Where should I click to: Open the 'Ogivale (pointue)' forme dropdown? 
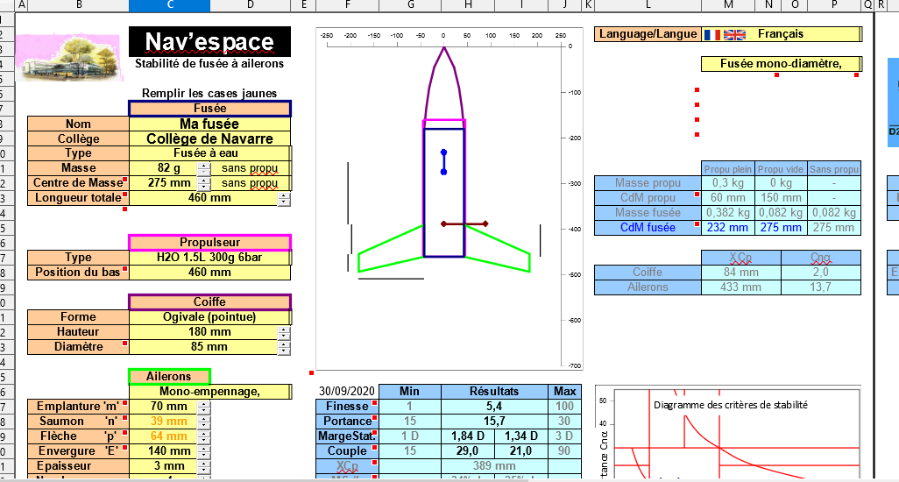point(209,317)
